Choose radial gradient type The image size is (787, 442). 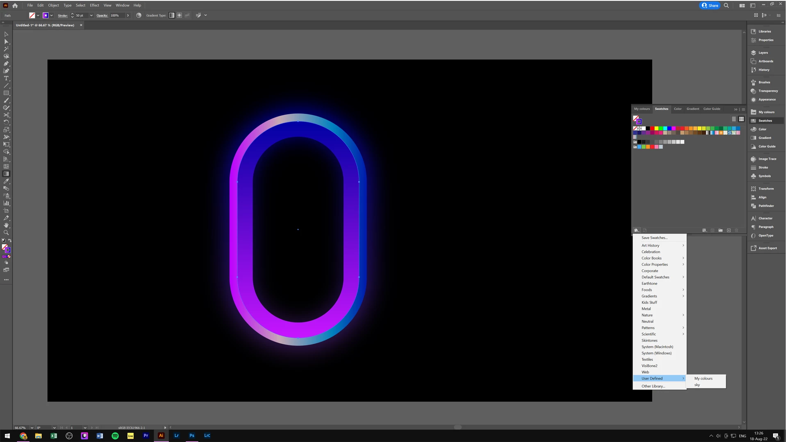(x=179, y=15)
